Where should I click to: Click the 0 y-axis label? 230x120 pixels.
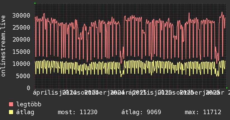28,88
